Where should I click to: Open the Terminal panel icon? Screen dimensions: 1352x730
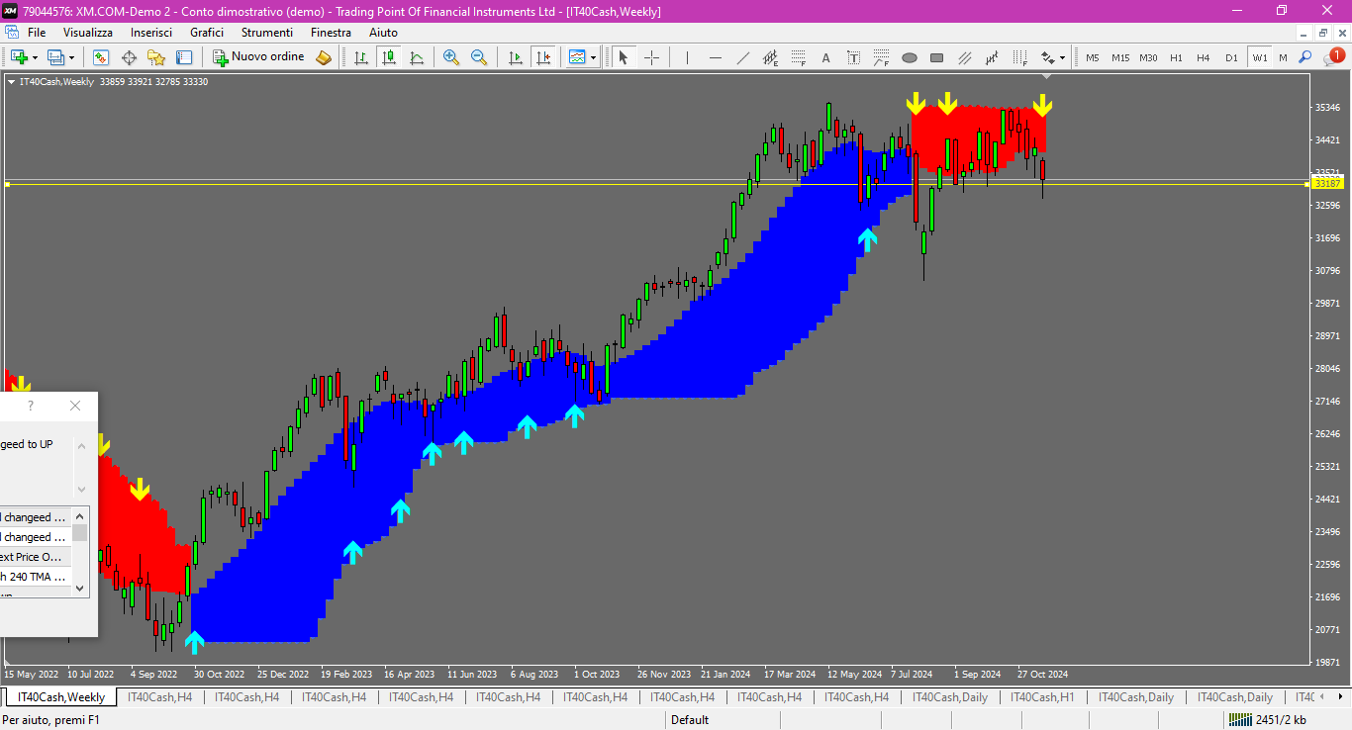click(x=184, y=57)
